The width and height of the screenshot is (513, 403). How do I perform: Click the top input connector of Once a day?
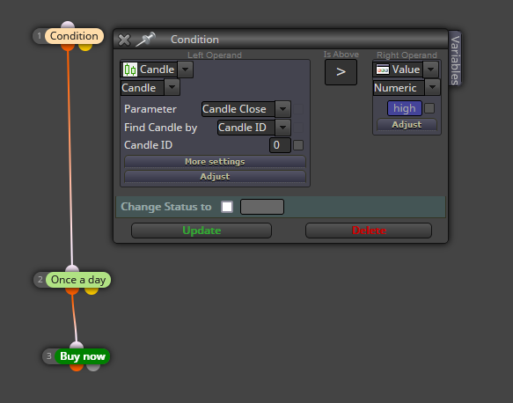[x=72, y=269]
